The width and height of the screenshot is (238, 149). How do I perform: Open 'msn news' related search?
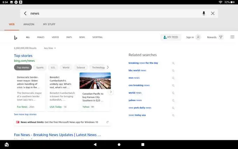click(x=134, y=78)
